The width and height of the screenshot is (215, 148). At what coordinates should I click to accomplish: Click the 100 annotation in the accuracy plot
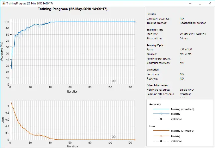[x=113, y=81]
